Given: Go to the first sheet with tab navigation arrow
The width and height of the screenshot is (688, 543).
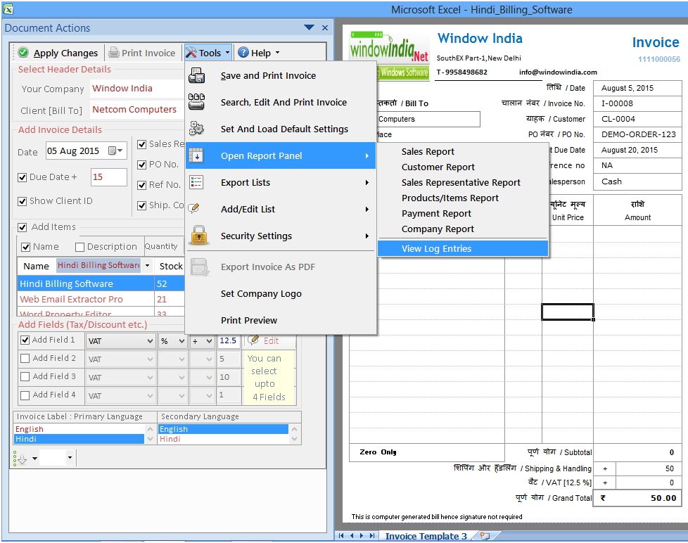Looking at the screenshot, I should (x=341, y=535).
